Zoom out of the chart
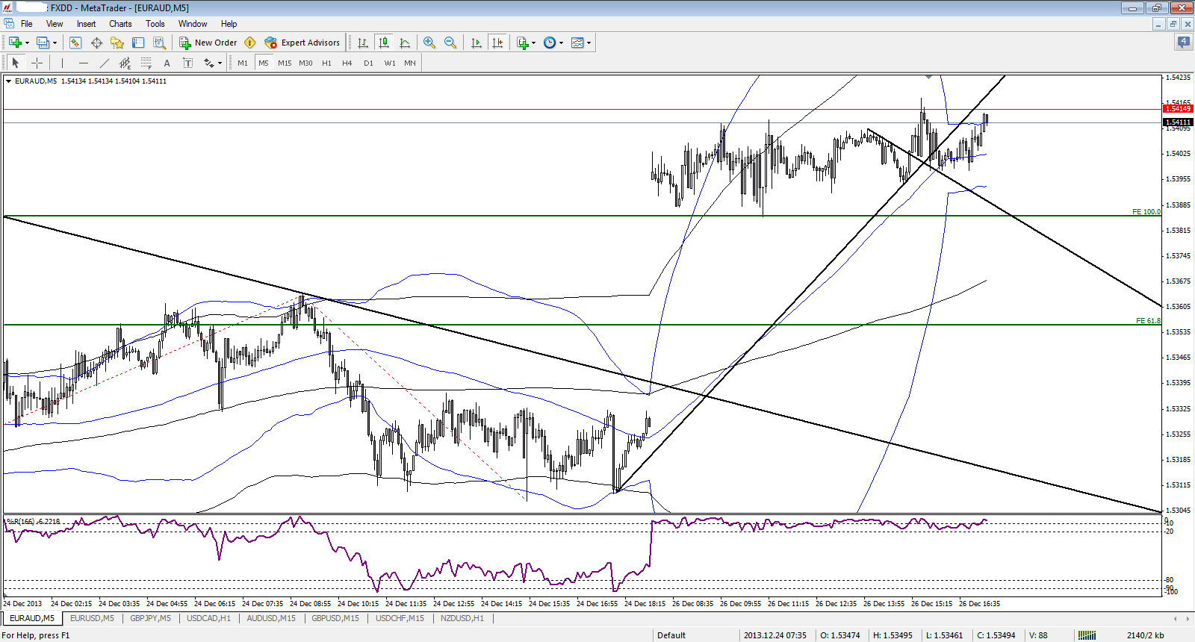The width and height of the screenshot is (1195, 642). pos(450,43)
